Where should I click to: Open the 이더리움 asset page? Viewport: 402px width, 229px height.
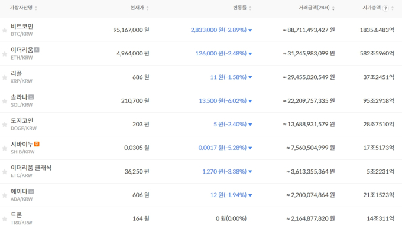pos(22,50)
